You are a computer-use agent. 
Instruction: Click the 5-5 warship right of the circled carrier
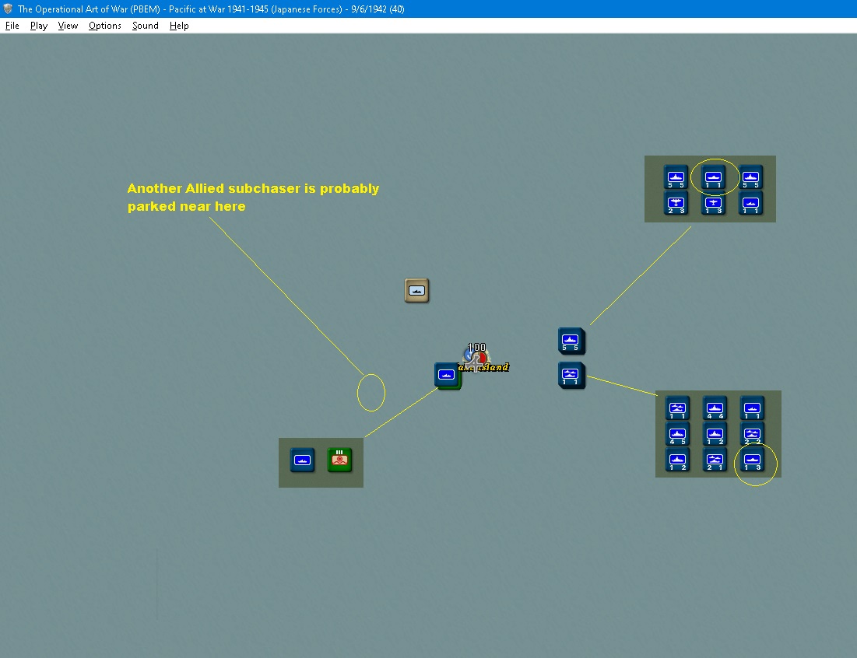coord(750,177)
